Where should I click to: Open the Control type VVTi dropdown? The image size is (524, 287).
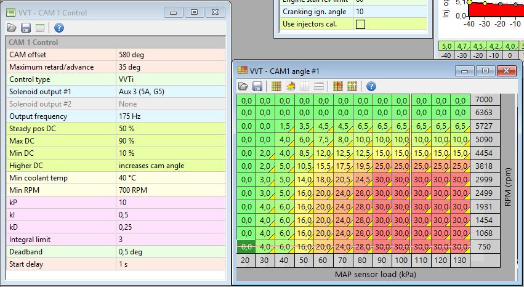click(x=171, y=79)
